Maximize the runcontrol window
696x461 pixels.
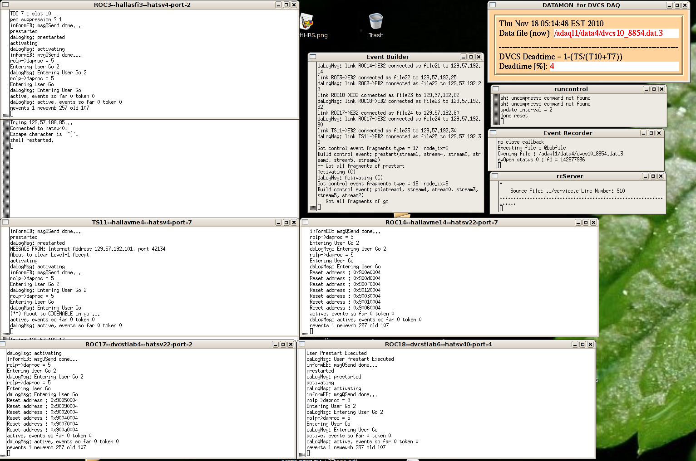tap(654, 89)
